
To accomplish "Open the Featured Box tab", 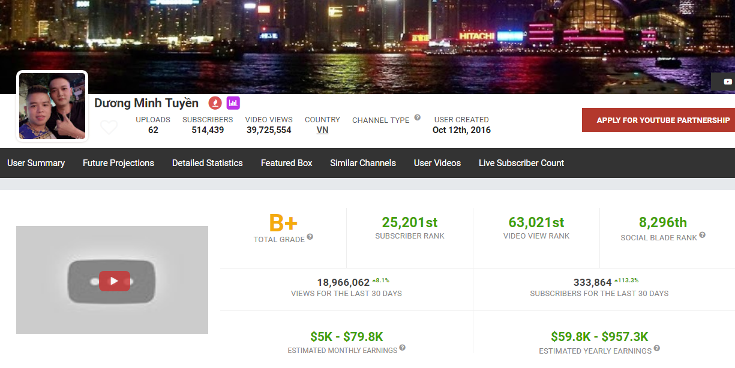I will [287, 163].
